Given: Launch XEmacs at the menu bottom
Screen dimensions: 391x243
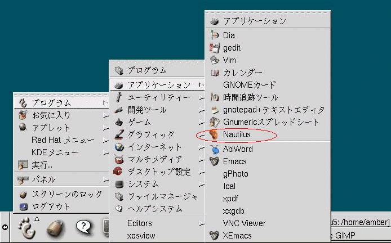Looking at the screenshot, I should pos(268,236).
